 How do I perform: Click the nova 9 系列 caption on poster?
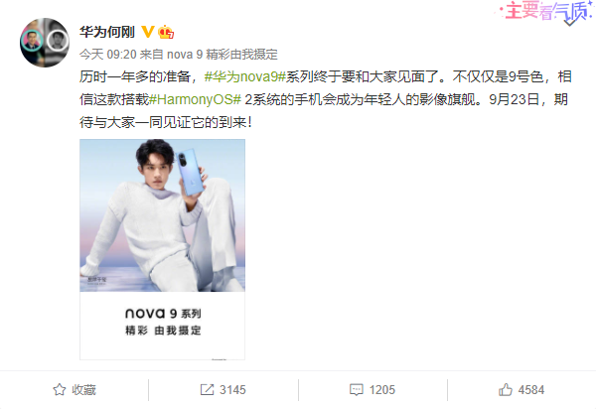[163, 314]
